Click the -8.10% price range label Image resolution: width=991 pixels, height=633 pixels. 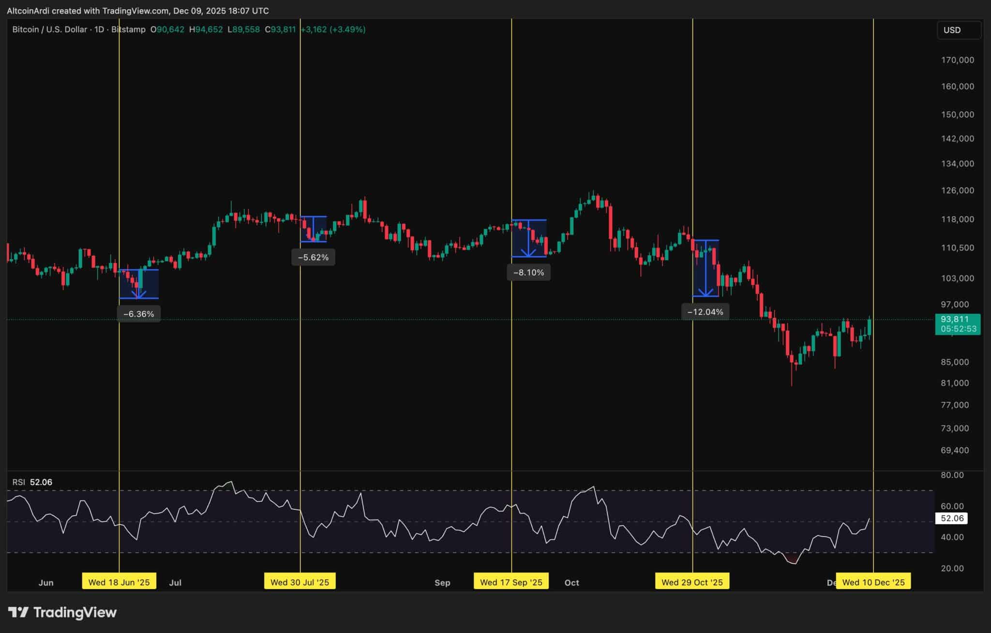coord(528,272)
